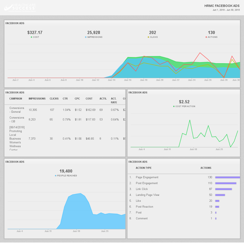Click the purple bar for Post Engagement
This screenshot has height=243, width=244.
pyautogui.click(x=226, y=183)
